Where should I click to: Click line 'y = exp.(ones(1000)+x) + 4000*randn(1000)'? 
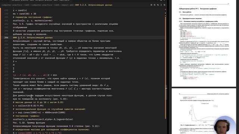39,112
